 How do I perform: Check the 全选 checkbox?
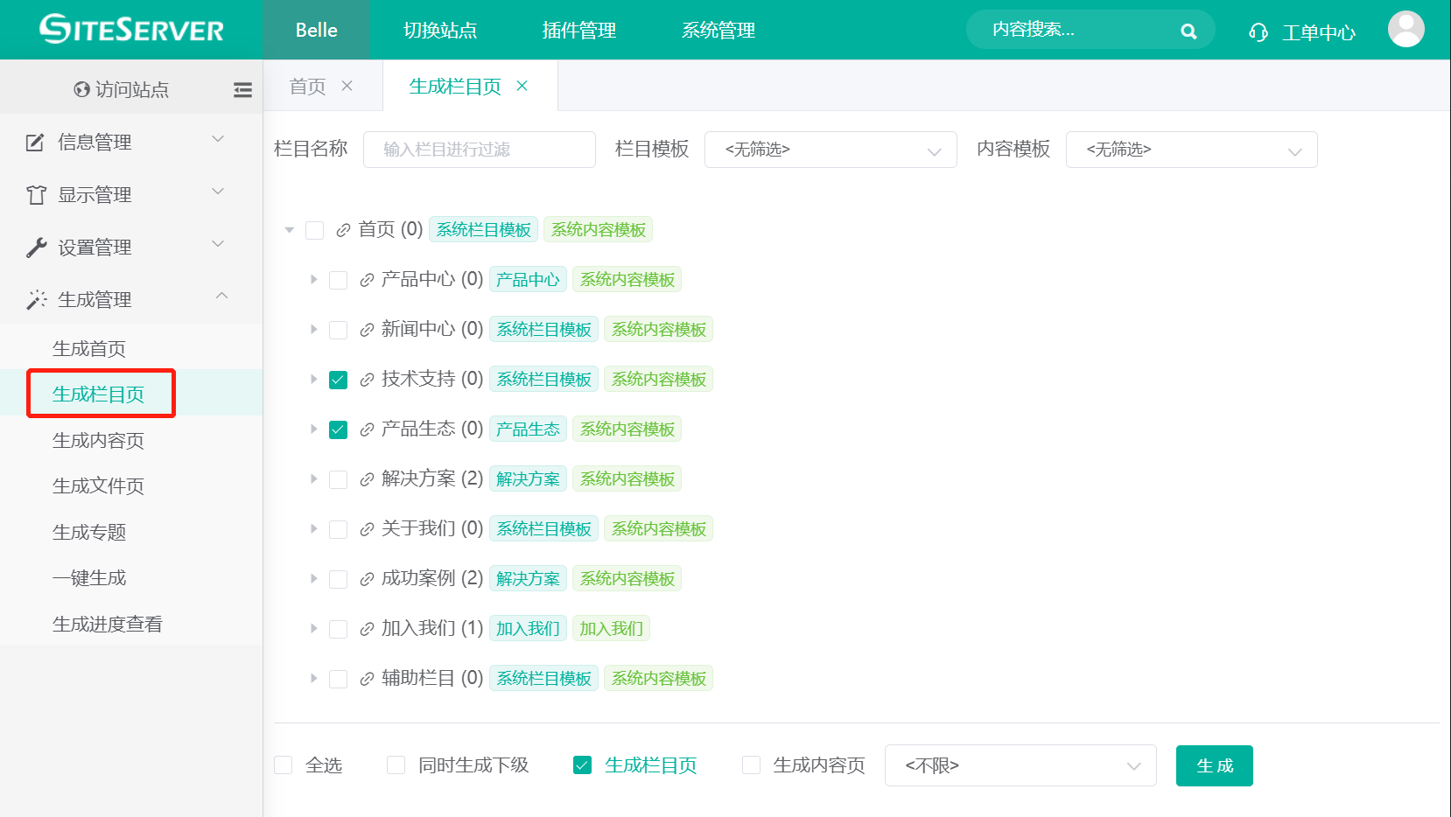[284, 765]
